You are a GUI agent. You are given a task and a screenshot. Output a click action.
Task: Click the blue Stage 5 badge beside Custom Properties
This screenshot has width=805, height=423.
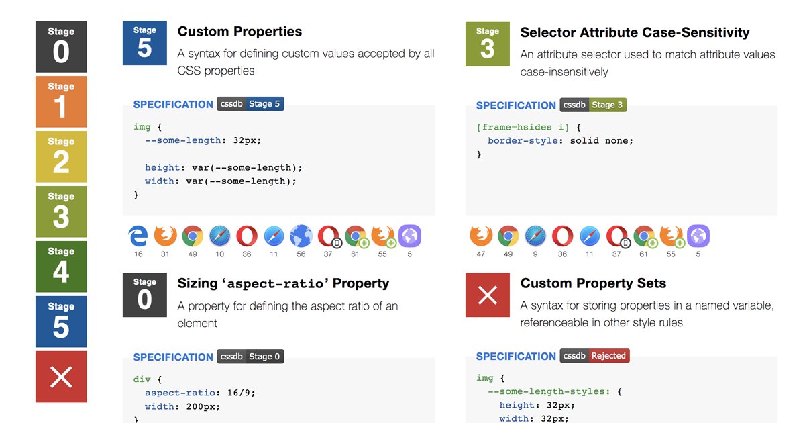145,43
